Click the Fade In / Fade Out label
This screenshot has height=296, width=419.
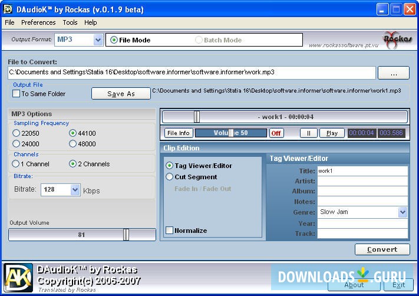coord(203,189)
